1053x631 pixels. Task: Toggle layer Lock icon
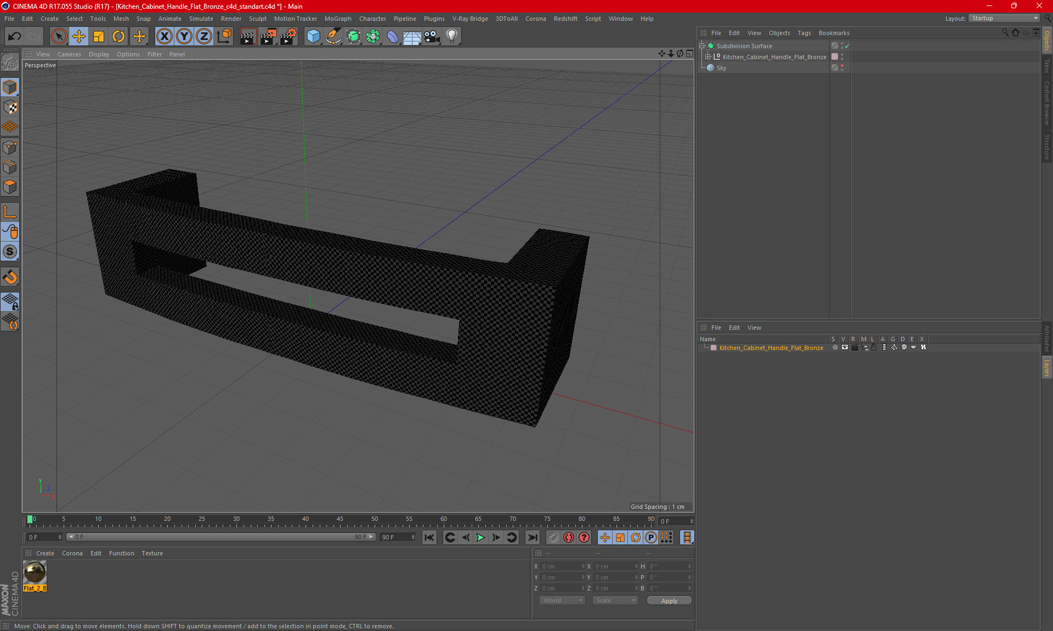pos(874,347)
